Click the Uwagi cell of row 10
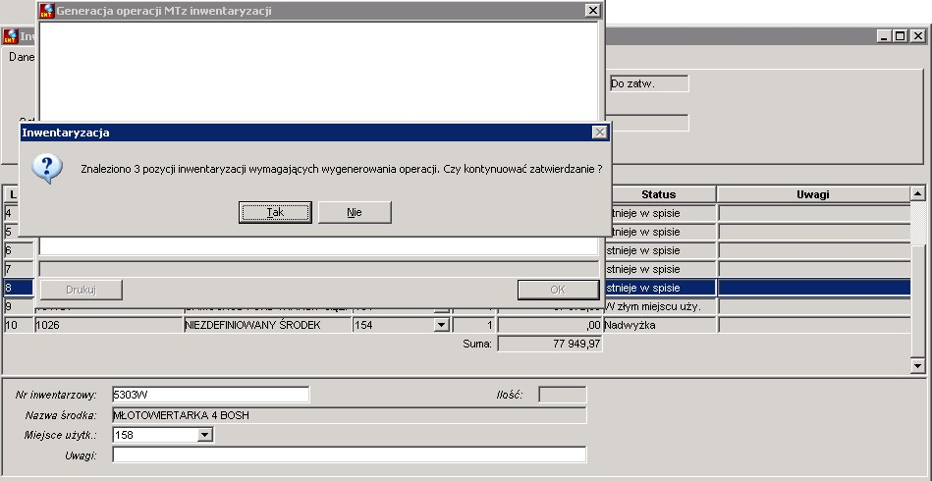932x481 pixels. coord(814,325)
